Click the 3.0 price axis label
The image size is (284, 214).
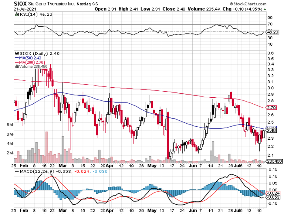pyautogui.click(x=271, y=88)
